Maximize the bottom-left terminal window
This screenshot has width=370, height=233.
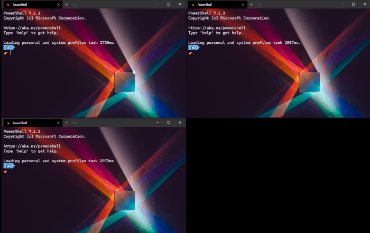pyautogui.click(x=169, y=123)
